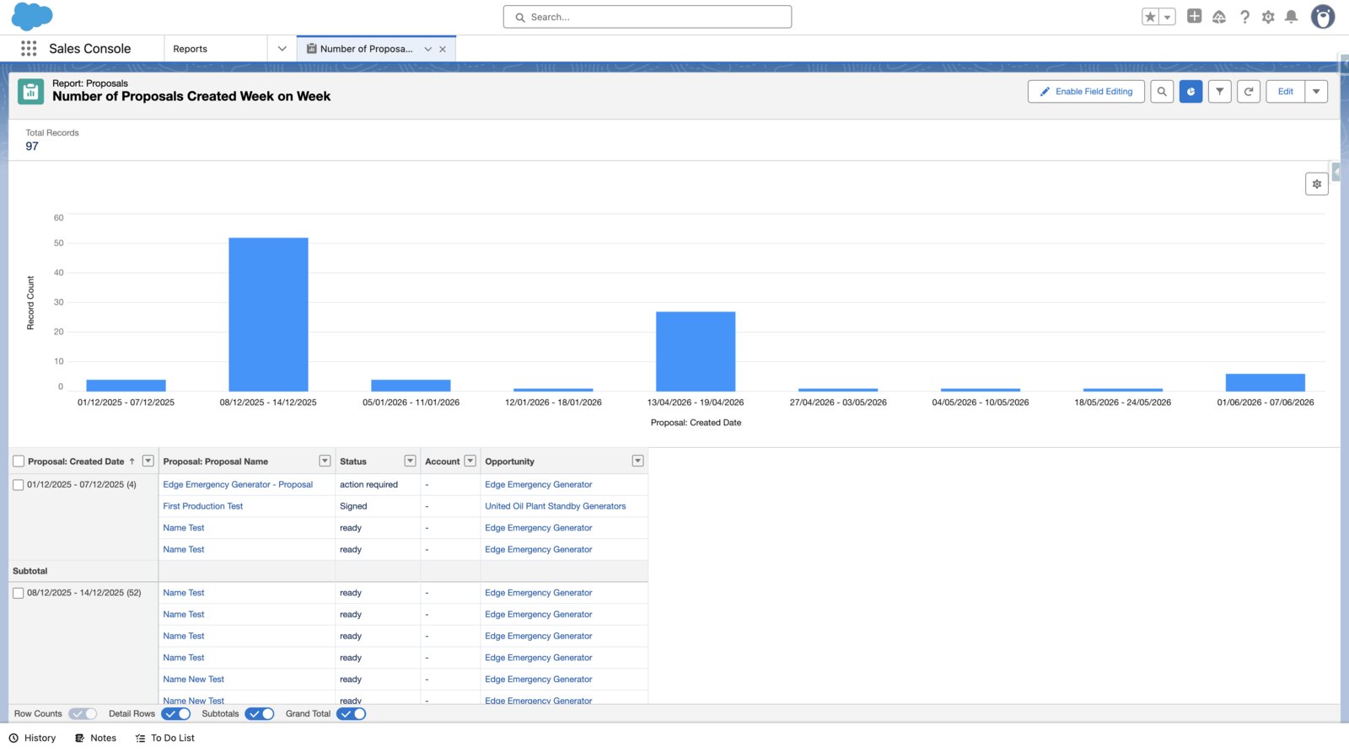Select all rows checkbox in header
Image resolution: width=1349 pixels, height=752 pixels.
click(19, 461)
